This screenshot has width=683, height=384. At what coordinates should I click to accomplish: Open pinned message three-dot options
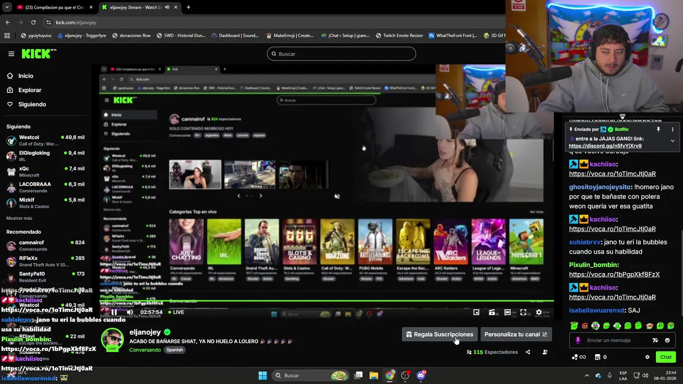coord(672,129)
